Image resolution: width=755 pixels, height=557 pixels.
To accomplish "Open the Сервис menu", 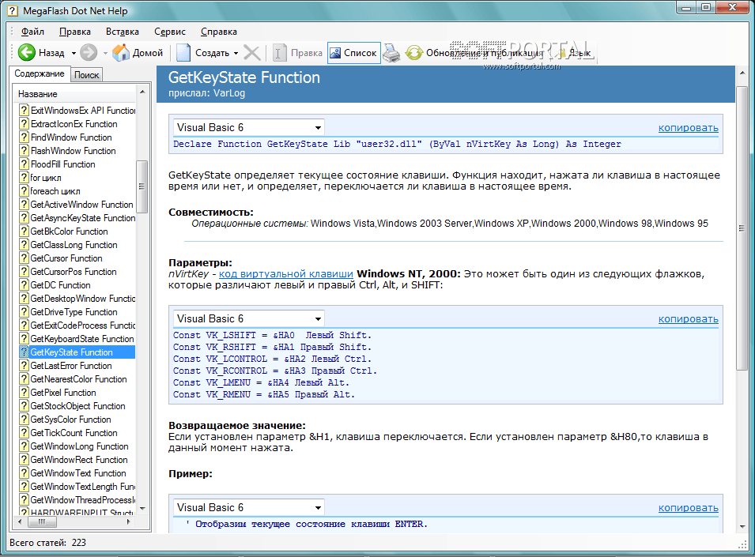I will point(170,32).
